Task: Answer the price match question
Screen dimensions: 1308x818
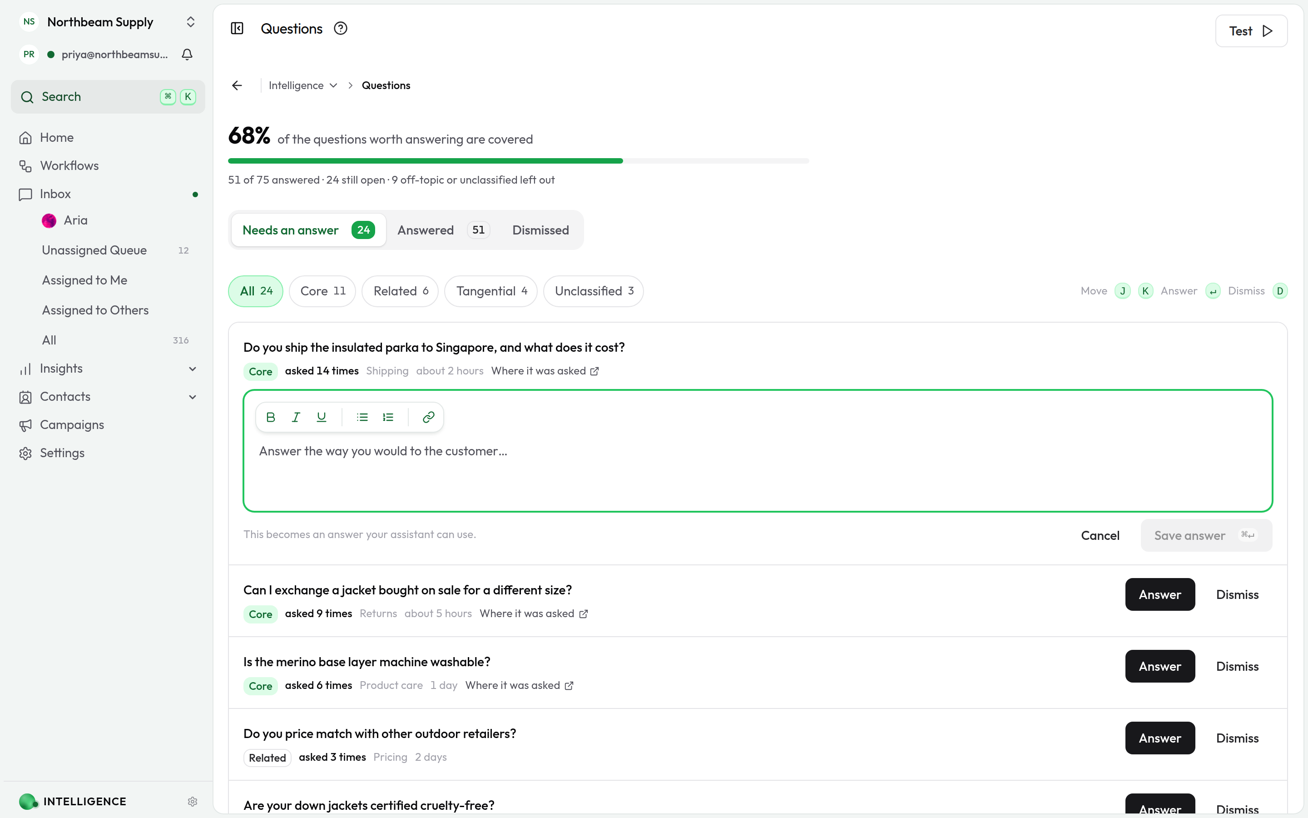Action: tap(1160, 738)
